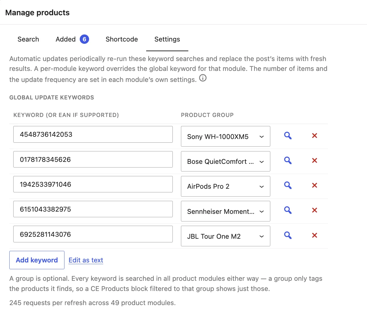Image resolution: width=367 pixels, height=313 pixels.
Task: Search products for keyword 6151043382975
Action: (x=288, y=210)
